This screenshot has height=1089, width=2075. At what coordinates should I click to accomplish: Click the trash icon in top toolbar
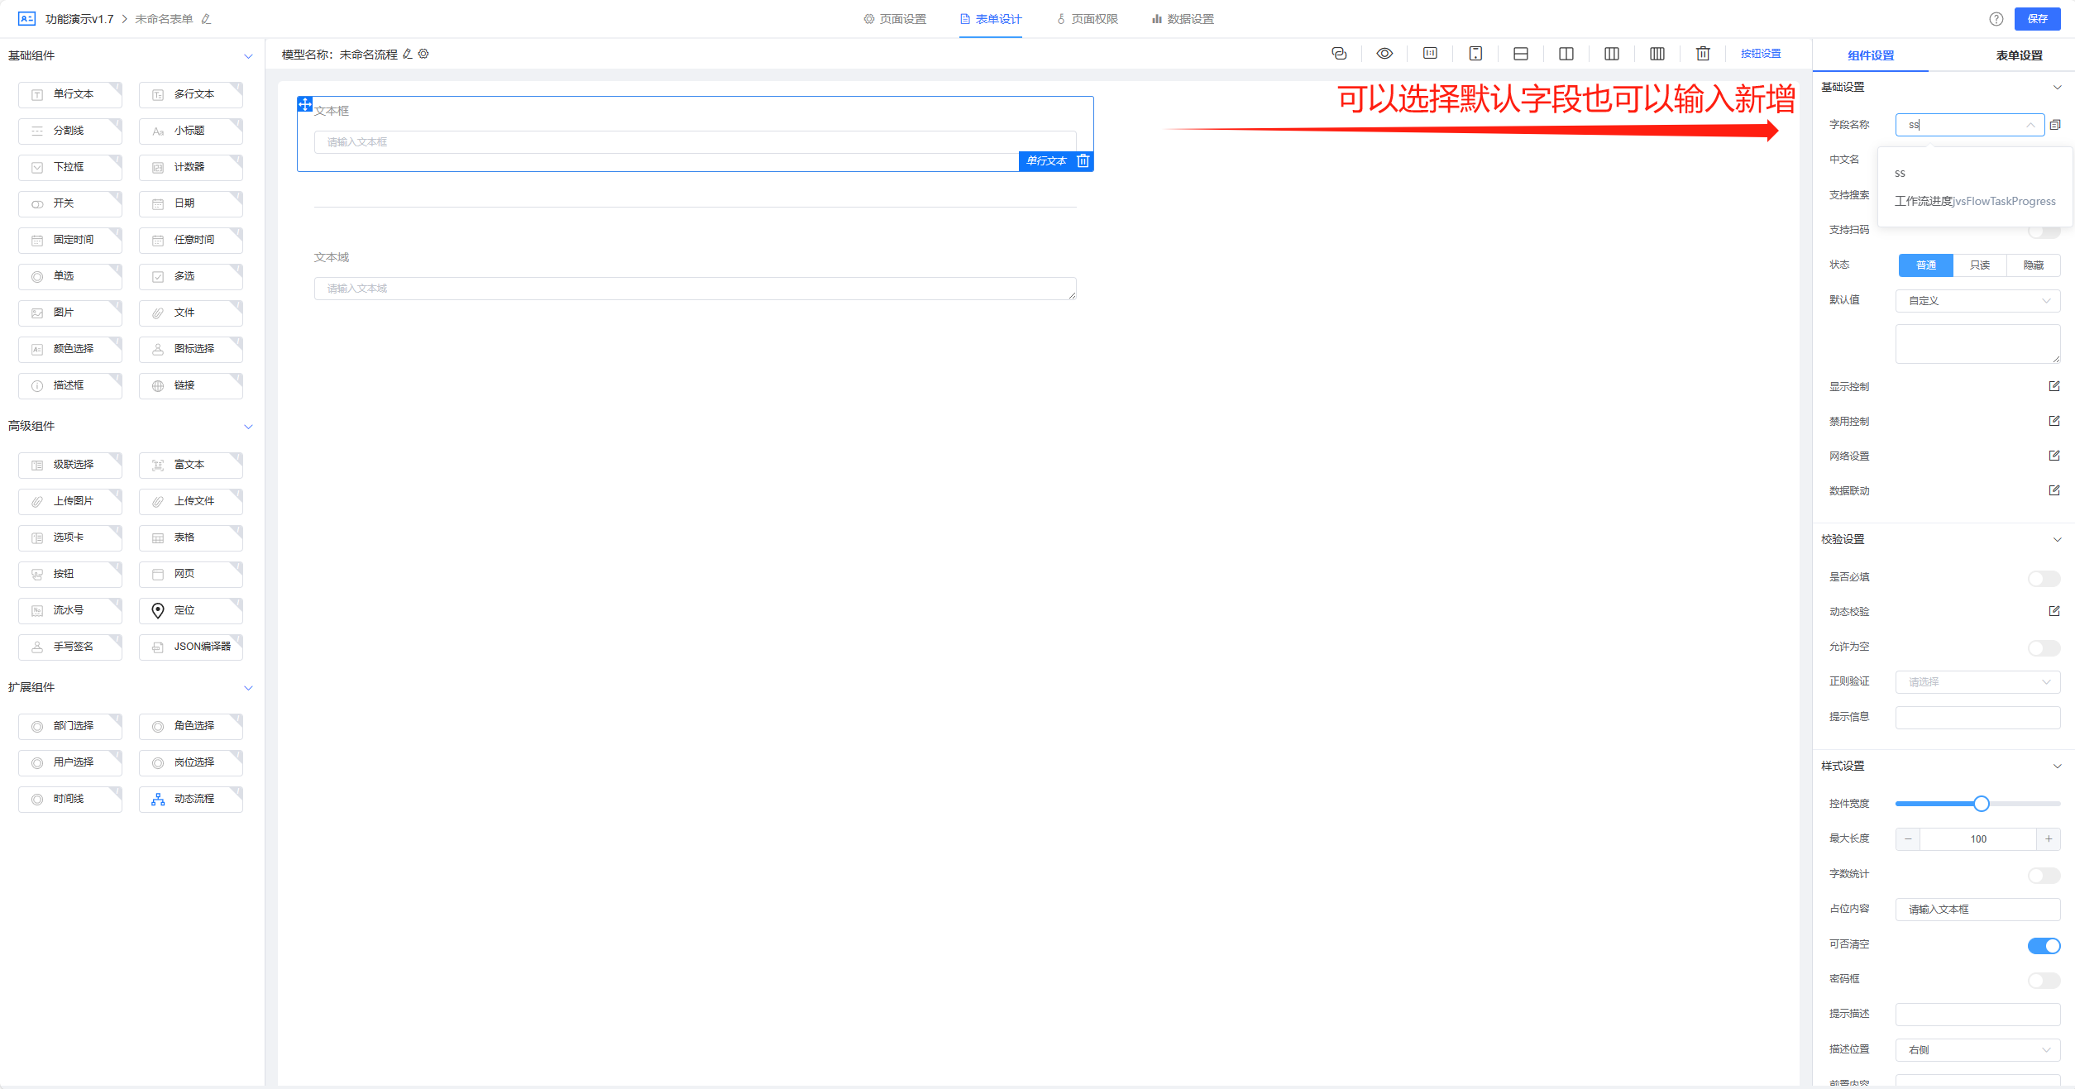pyautogui.click(x=1703, y=54)
